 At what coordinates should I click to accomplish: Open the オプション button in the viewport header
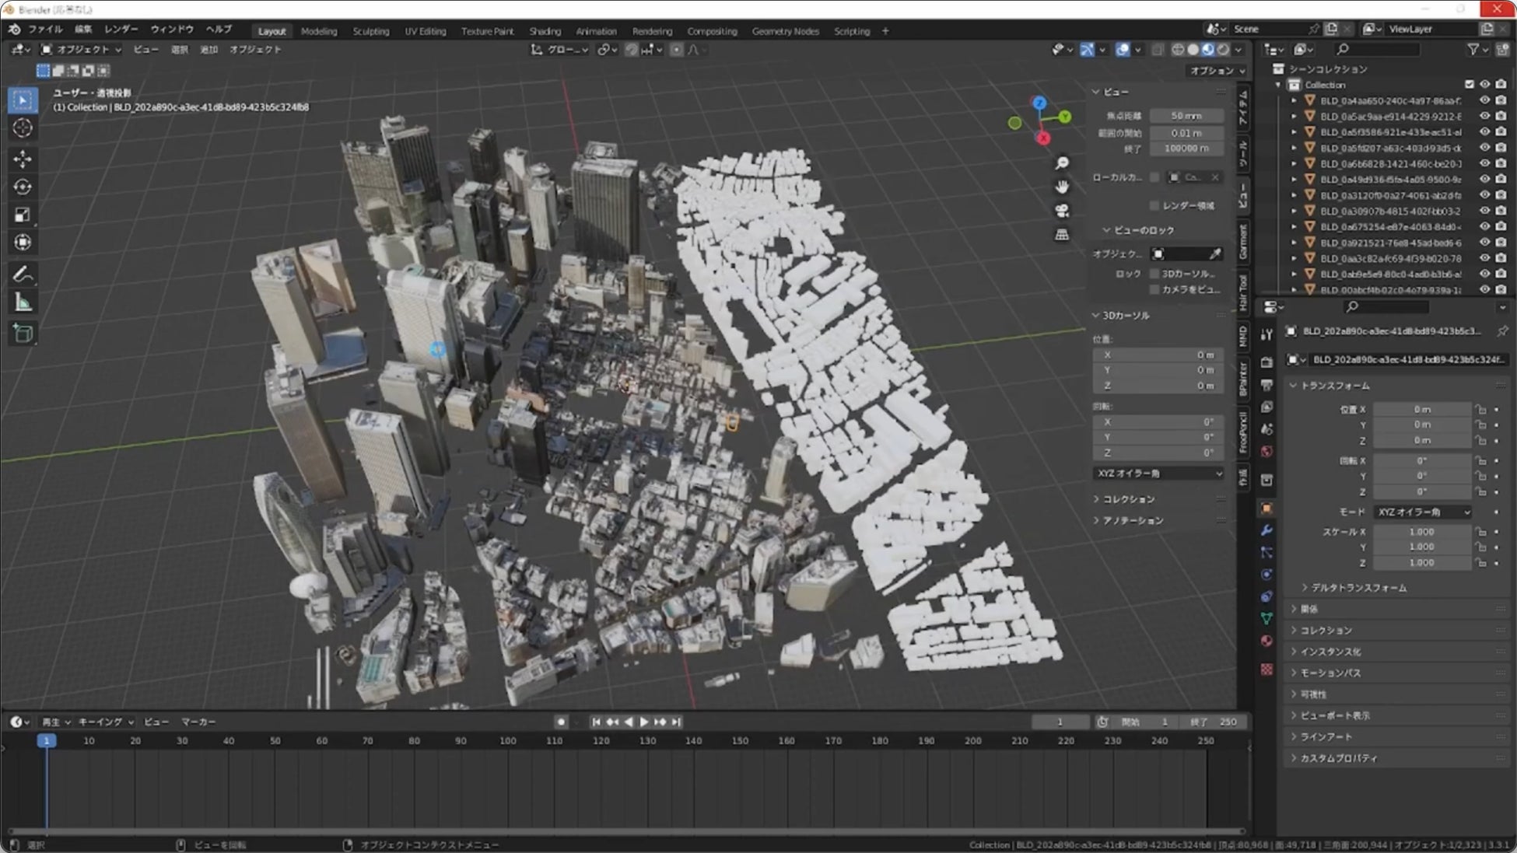pos(1217,71)
